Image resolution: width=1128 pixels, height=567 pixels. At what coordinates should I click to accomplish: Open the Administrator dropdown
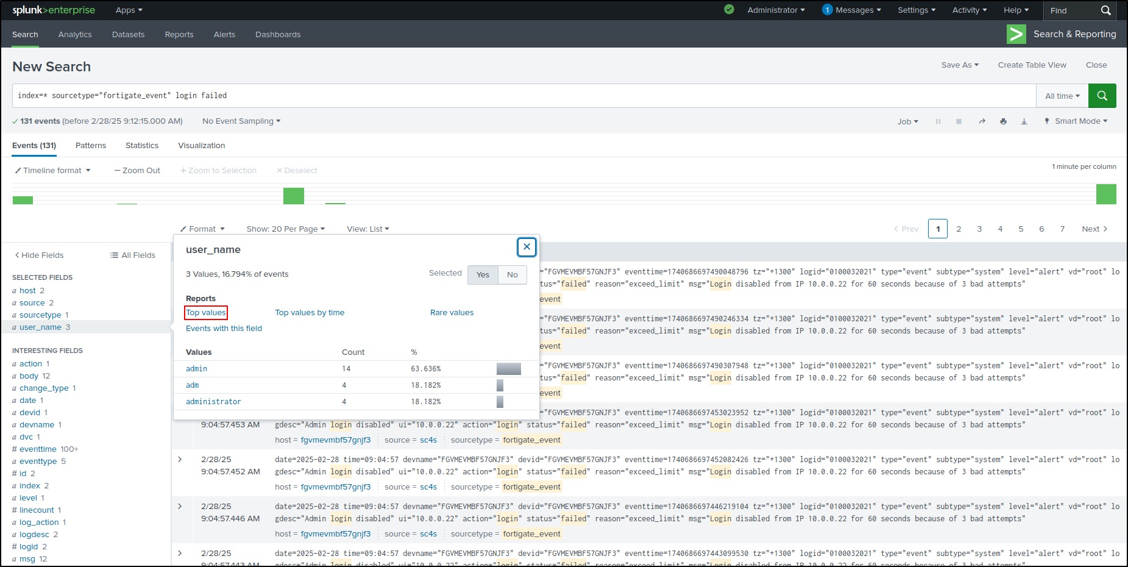pos(776,10)
